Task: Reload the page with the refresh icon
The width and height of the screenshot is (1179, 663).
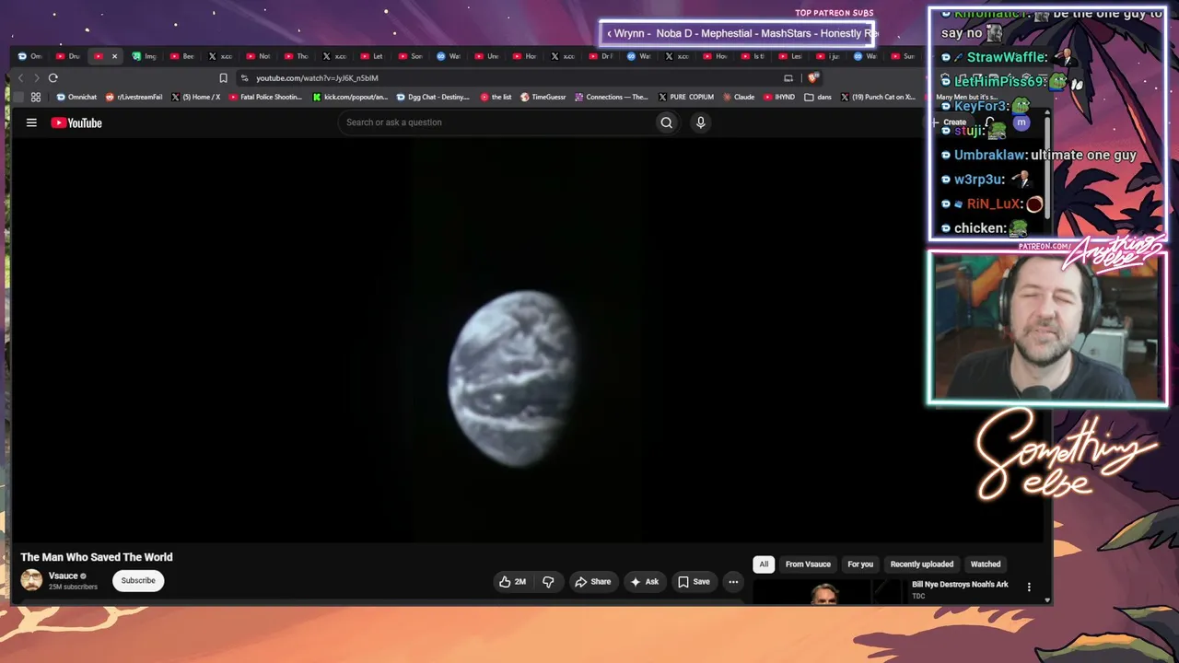Action: pyautogui.click(x=53, y=78)
